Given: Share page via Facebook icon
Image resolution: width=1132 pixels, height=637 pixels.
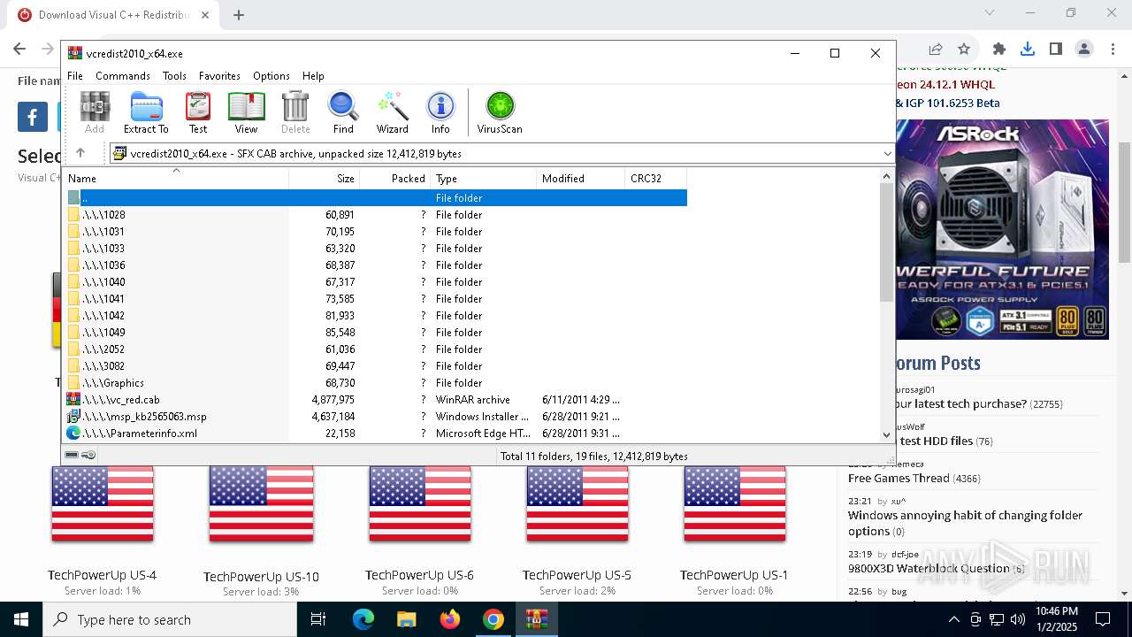Looking at the screenshot, I should tap(33, 117).
